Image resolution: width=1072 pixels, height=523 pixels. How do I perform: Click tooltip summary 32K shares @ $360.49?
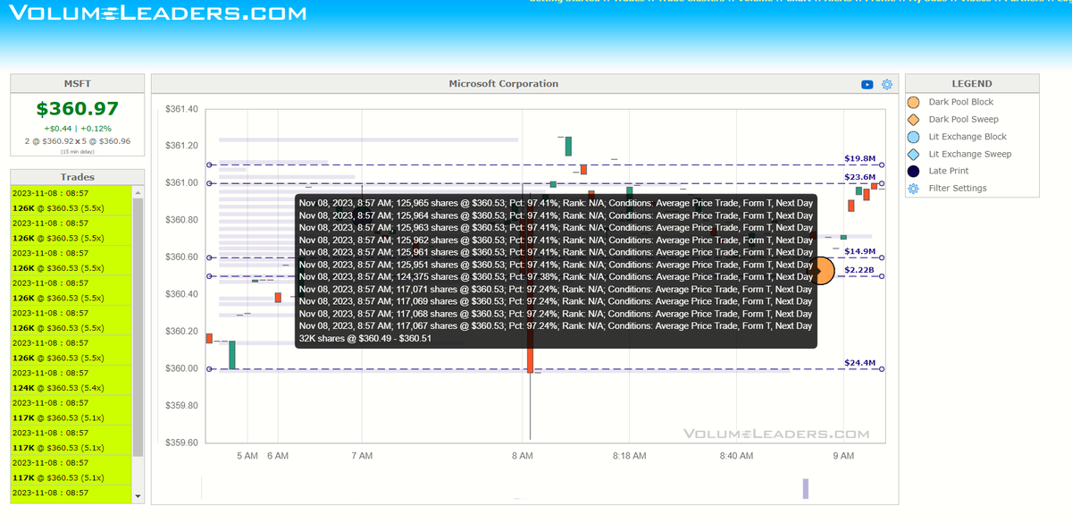(x=365, y=338)
